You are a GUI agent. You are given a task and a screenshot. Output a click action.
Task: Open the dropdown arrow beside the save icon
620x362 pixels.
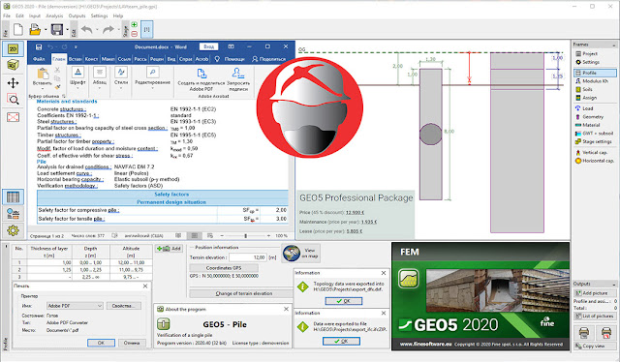tap(67, 30)
